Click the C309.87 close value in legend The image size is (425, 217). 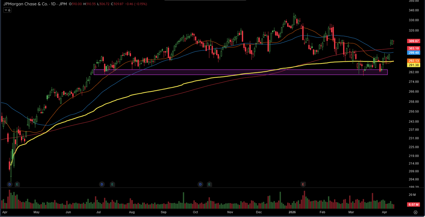pos(117,4)
